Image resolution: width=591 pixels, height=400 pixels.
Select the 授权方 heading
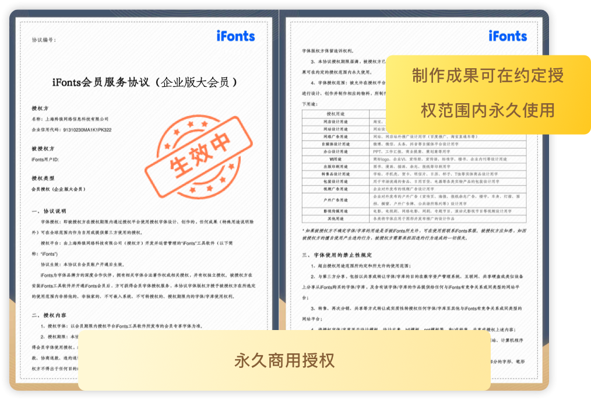point(40,108)
